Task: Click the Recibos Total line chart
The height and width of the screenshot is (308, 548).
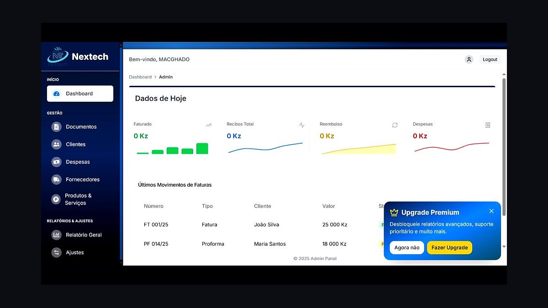Action: 265,148
